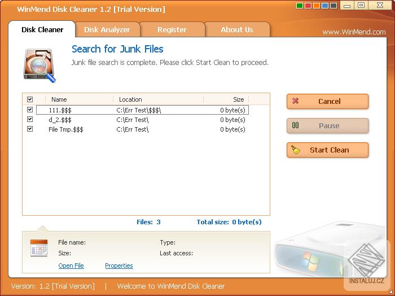Switch to the Disk Cleaner tab

point(42,29)
